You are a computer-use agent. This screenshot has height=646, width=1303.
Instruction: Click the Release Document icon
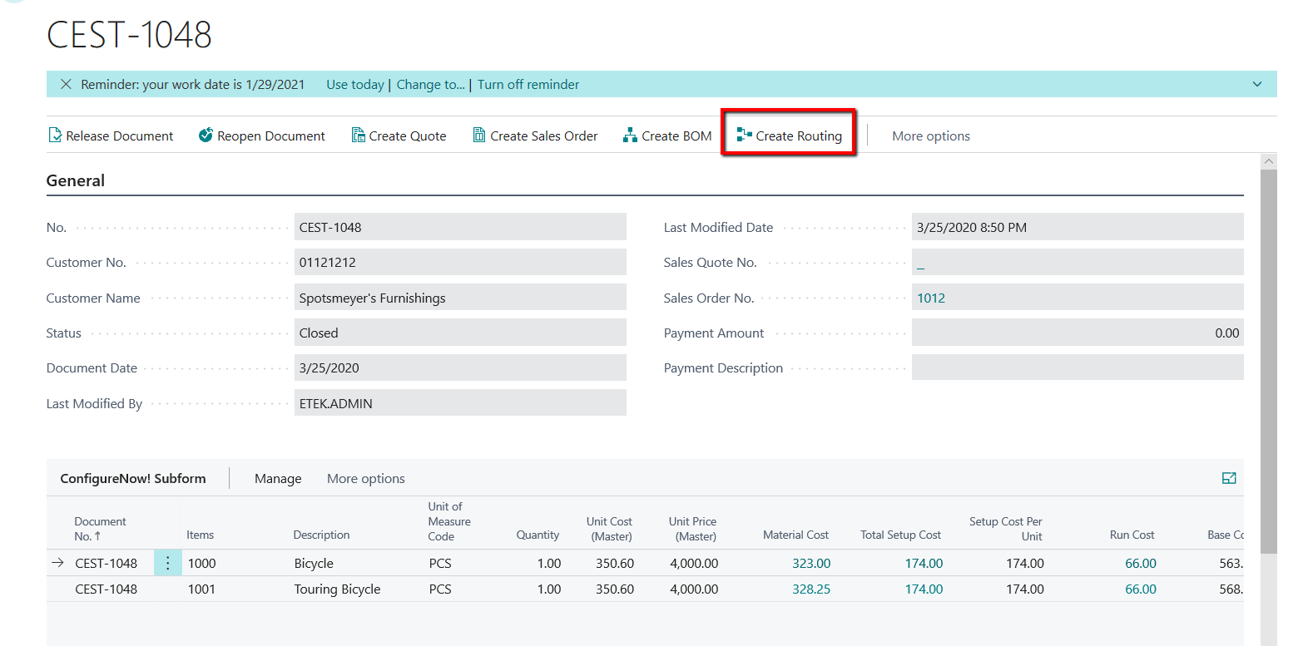(55, 136)
